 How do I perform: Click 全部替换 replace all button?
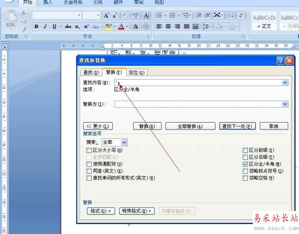pos(190,126)
